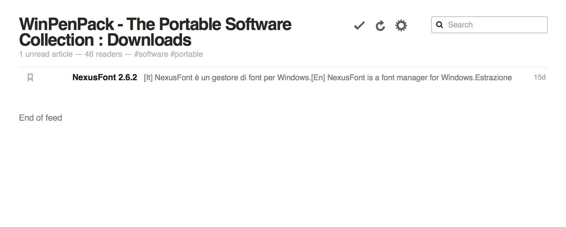Click the '46 readers' count
566x227 pixels.
click(x=104, y=54)
